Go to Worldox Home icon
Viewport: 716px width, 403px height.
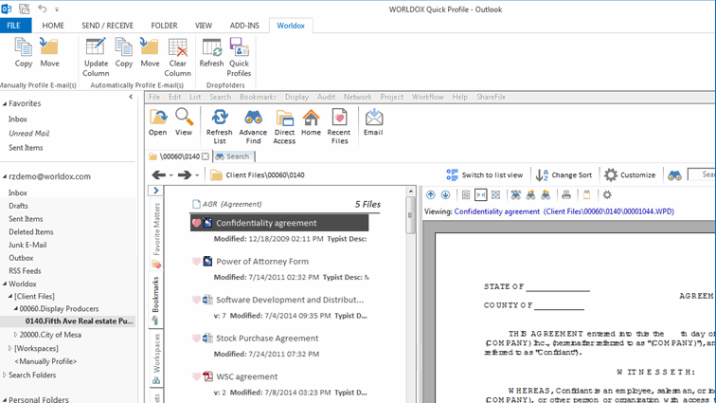click(311, 117)
